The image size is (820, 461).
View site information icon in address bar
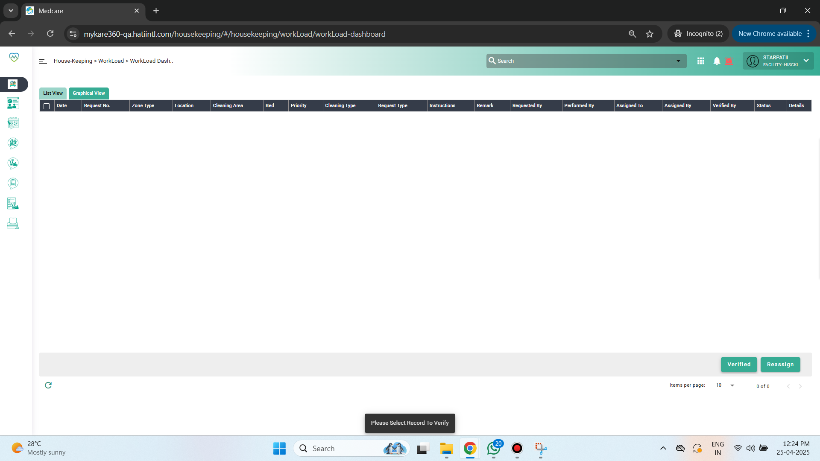[x=73, y=34]
